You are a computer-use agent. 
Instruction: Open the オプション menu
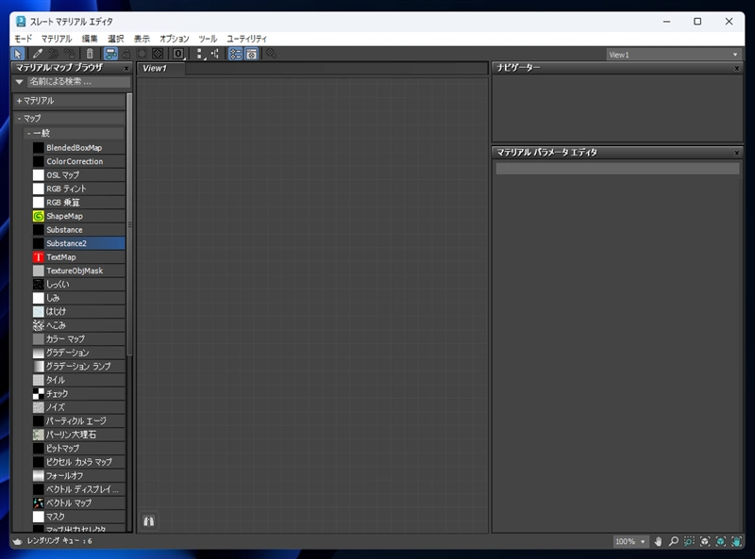click(175, 39)
